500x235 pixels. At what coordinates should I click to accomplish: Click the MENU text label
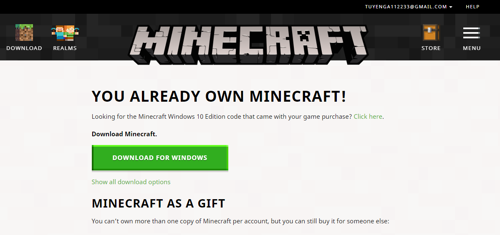[x=472, y=48]
